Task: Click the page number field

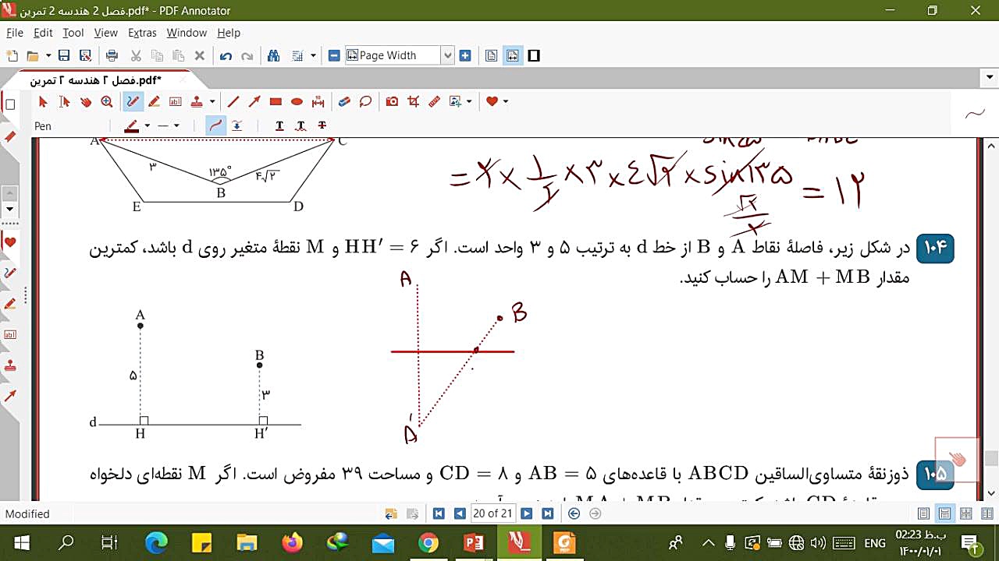Action: [493, 513]
